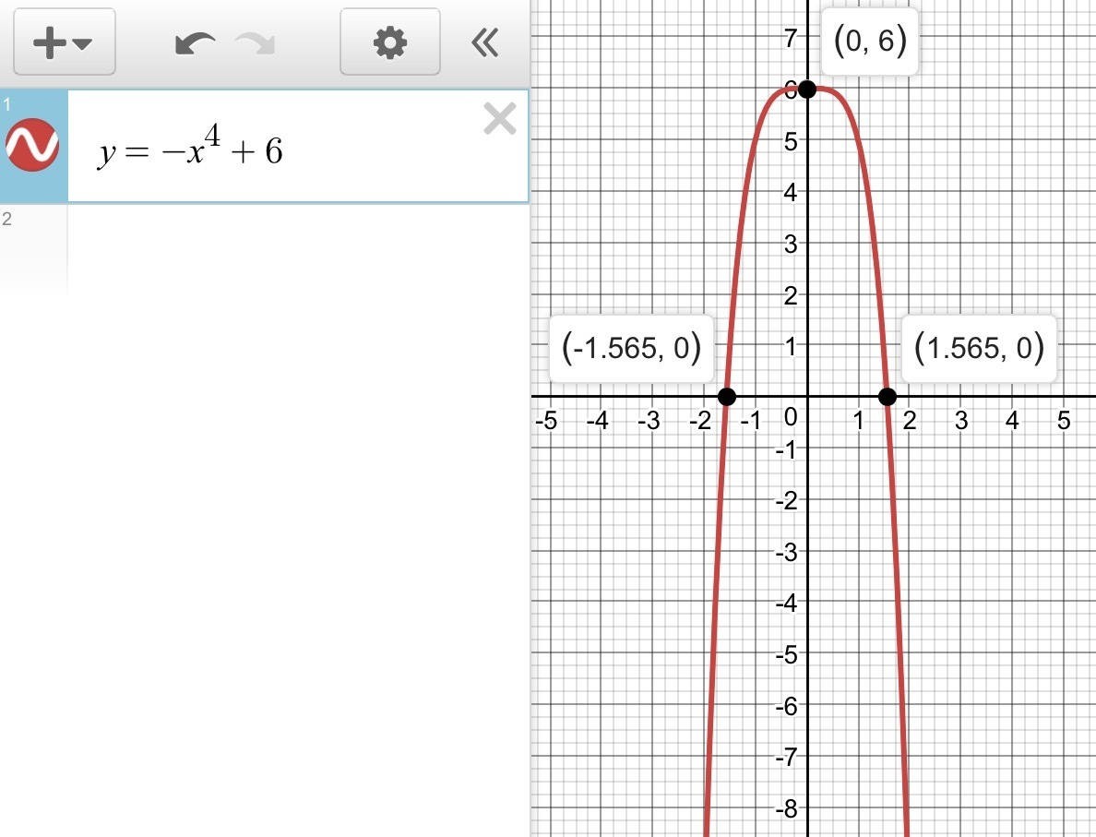The image size is (1096, 837).
Task: Select the left x-intercept point
Action: pyautogui.click(x=727, y=397)
